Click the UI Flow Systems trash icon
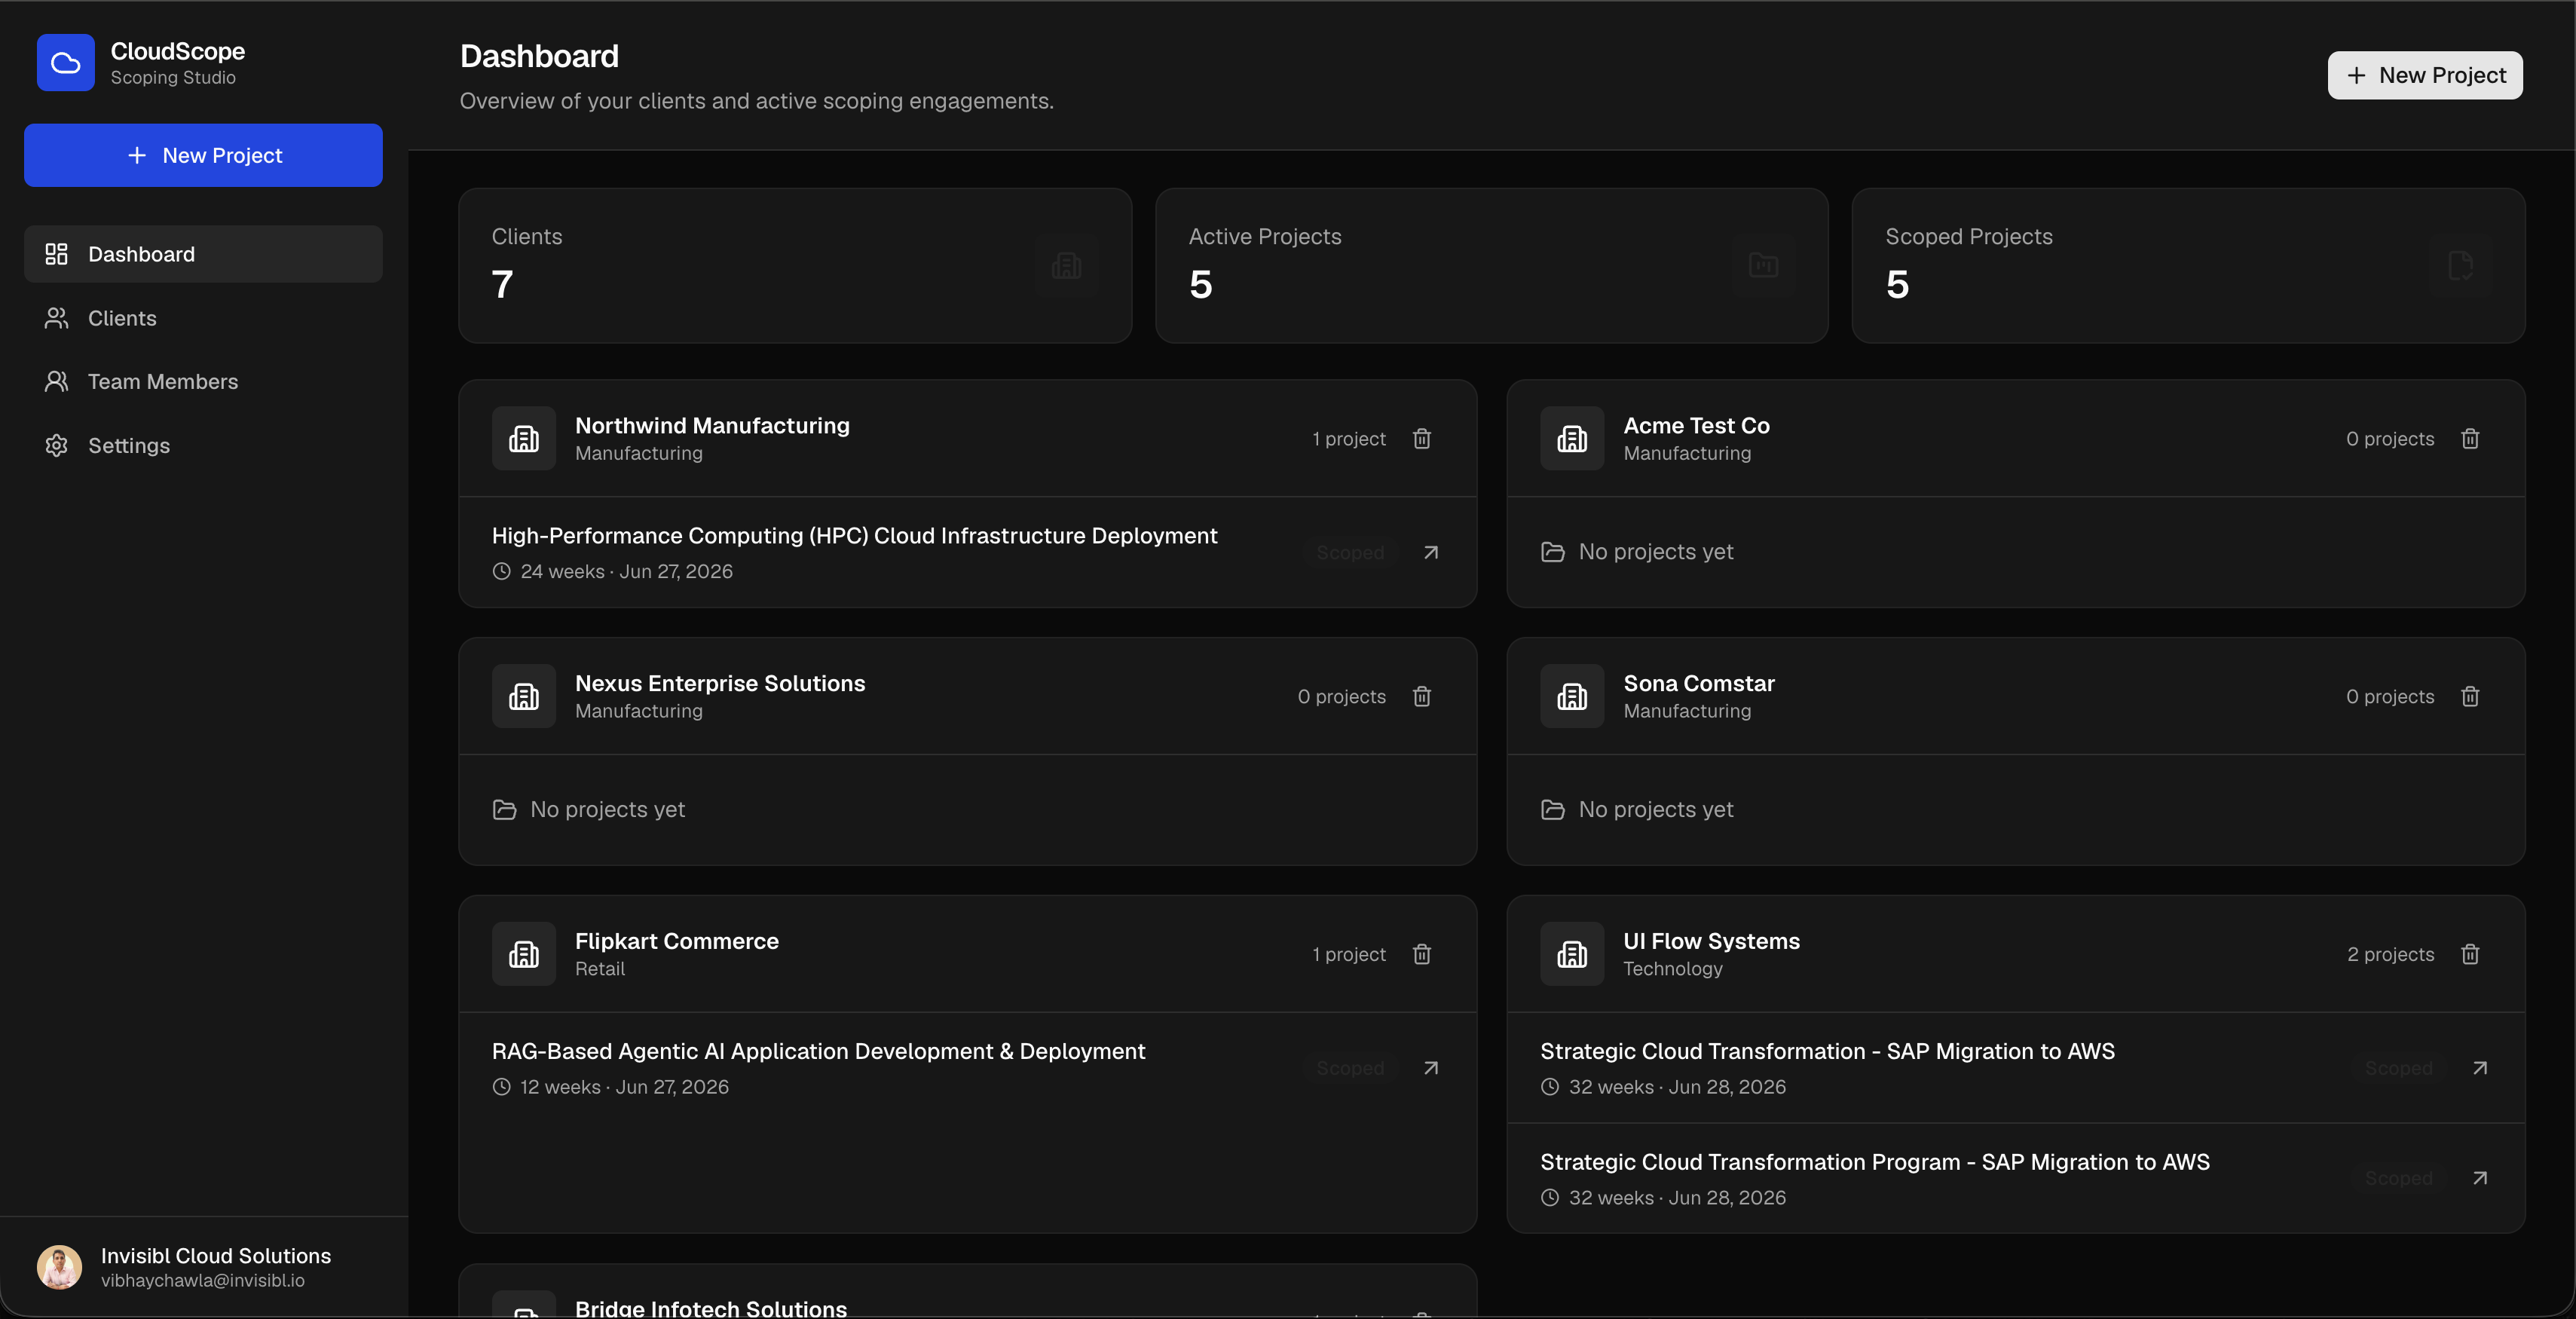Screen dimensions: 2576x1319 pyautogui.click(x=2470, y=955)
